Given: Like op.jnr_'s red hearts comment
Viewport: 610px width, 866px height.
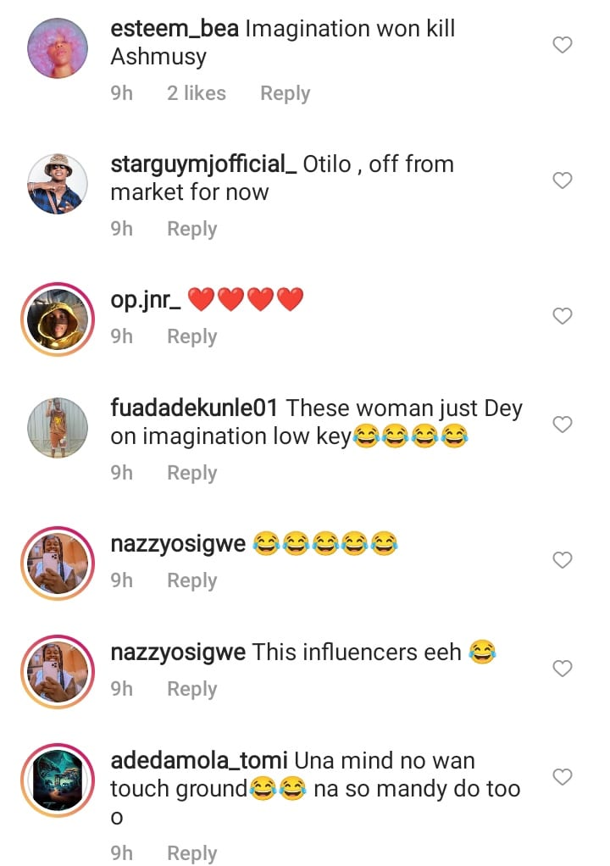Looking at the screenshot, I should (563, 316).
